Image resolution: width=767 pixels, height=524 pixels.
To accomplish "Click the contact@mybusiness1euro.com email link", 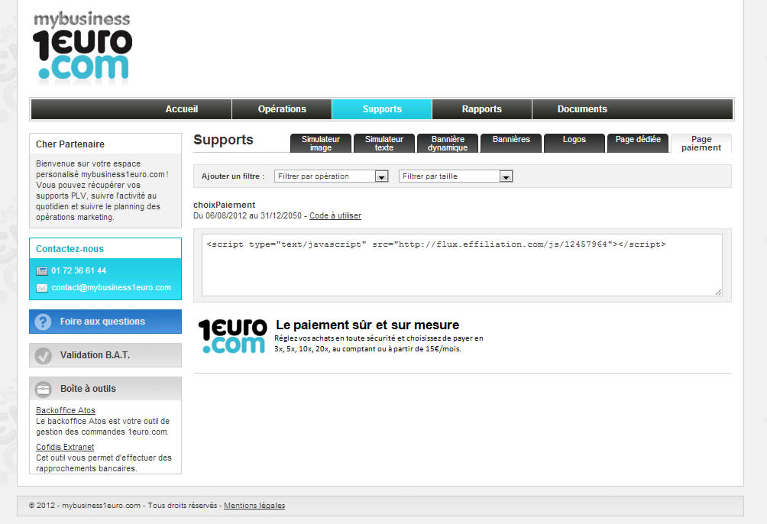I will pos(111,288).
